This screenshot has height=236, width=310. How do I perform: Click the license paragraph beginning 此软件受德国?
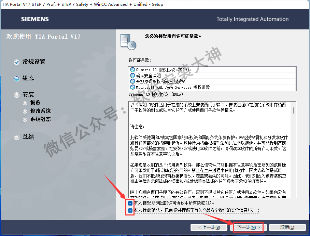(x=209, y=146)
